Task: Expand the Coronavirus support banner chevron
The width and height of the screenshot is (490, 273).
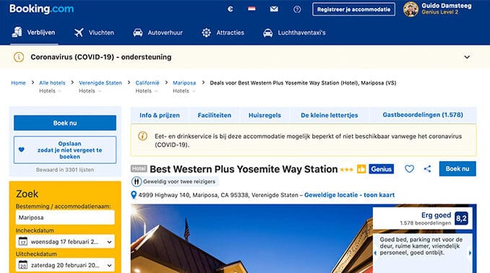Action: tap(467, 57)
